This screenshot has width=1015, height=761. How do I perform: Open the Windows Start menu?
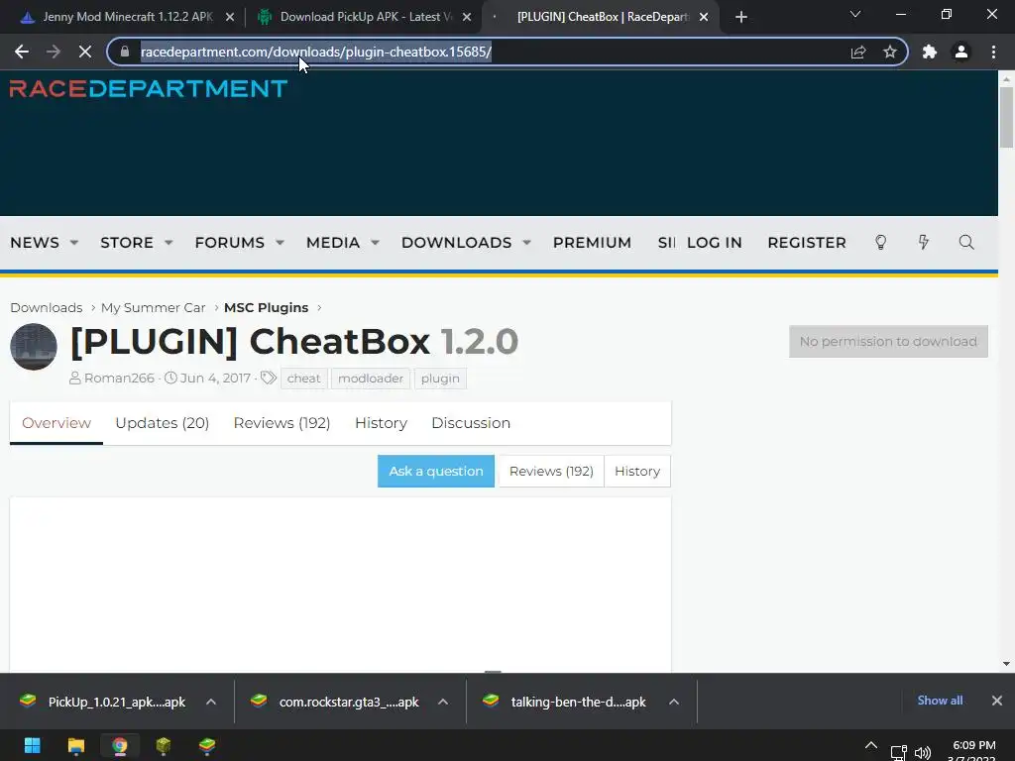tap(33, 745)
